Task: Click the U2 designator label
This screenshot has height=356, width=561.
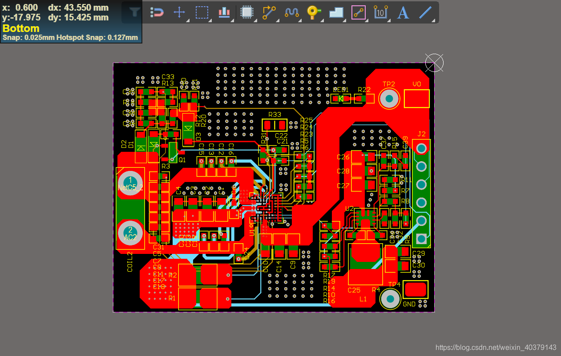Action: (x=350, y=209)
